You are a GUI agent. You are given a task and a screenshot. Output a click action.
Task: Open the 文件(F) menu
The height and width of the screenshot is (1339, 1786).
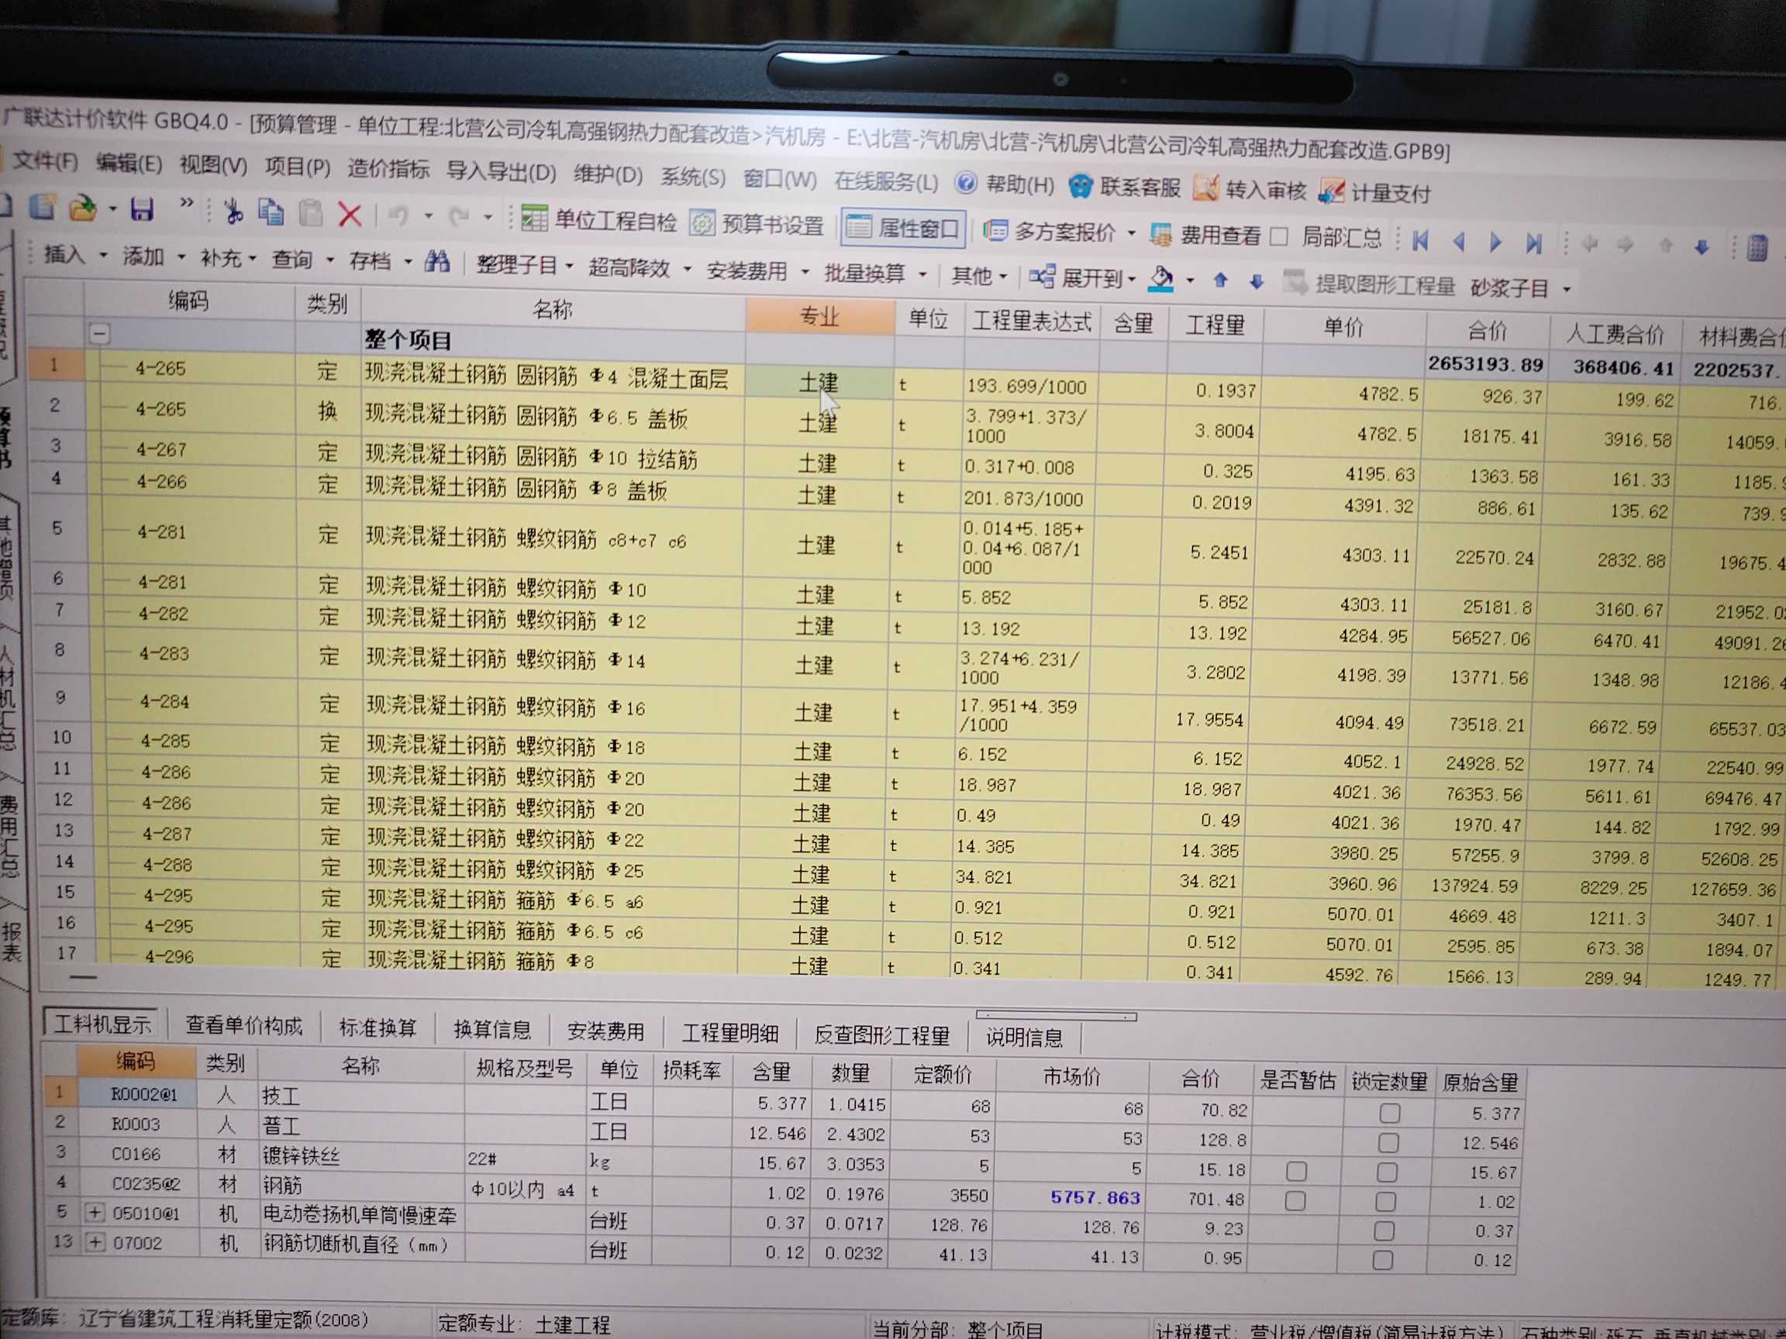[x=45, y=161]
